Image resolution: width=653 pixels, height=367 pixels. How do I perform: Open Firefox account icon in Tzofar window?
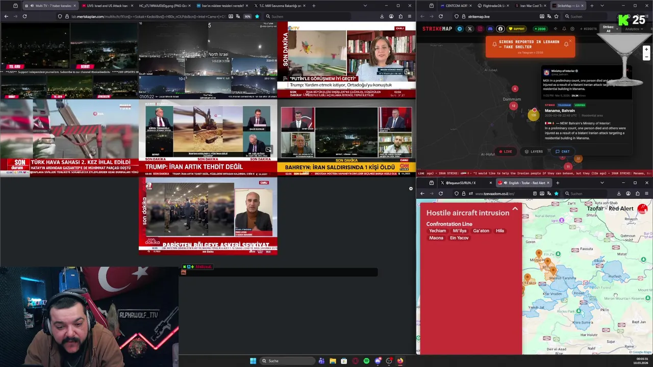(628, 194)
